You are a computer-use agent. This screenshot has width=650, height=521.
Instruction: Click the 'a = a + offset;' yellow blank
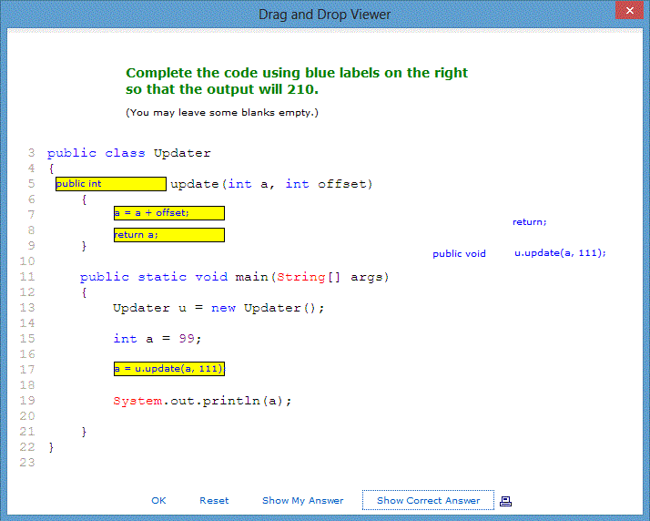pyautogui.click(x=168, y=213)
